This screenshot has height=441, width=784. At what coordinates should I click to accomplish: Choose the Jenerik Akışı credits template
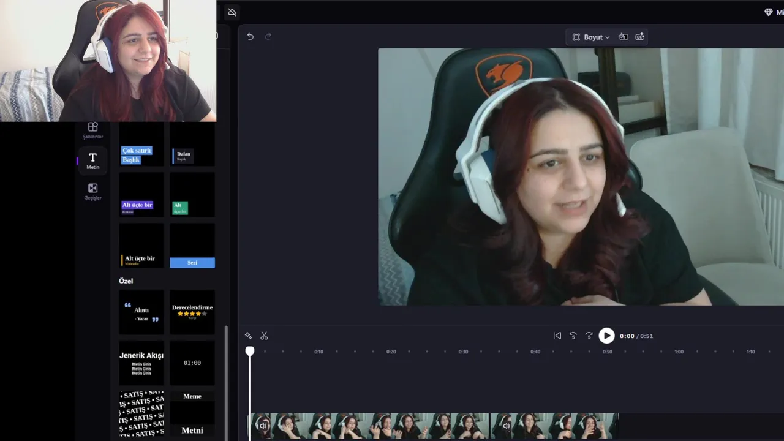pos(141,363)
